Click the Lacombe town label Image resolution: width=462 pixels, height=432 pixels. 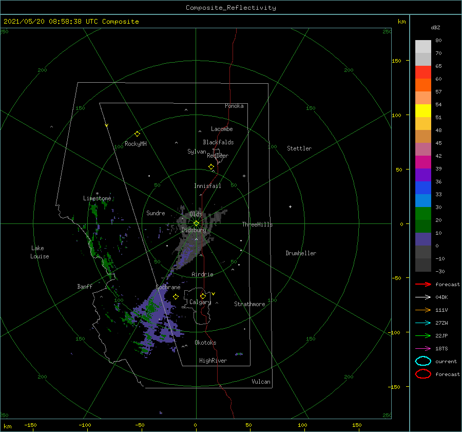pyautogui.click(x=222, y=129)
